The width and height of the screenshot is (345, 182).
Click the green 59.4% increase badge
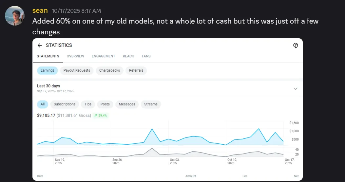coord(101,116)
